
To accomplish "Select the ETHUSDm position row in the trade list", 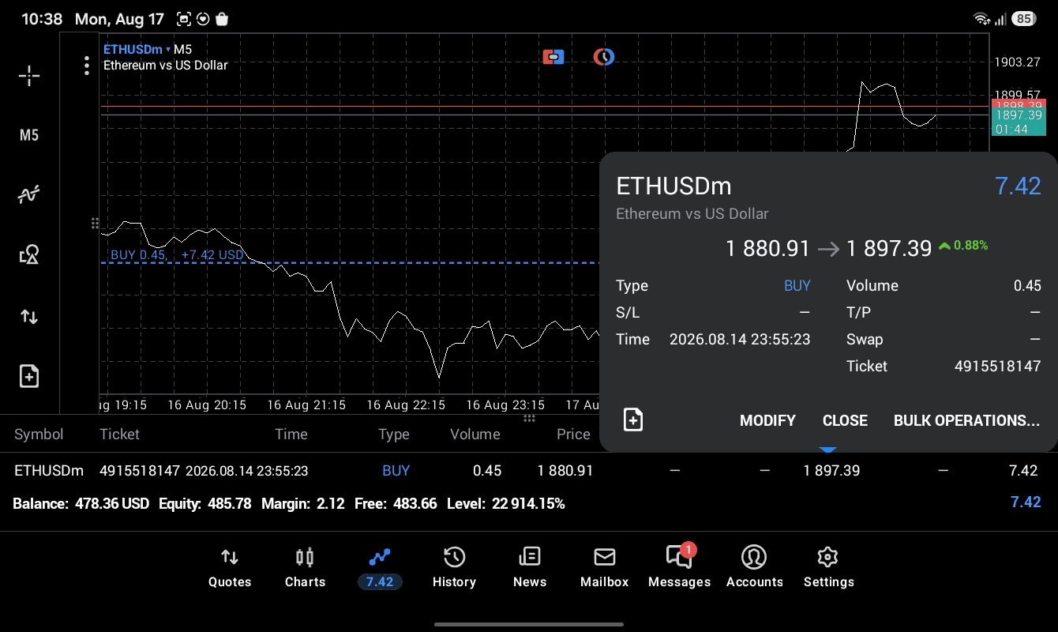I will [x=529, y=471].
